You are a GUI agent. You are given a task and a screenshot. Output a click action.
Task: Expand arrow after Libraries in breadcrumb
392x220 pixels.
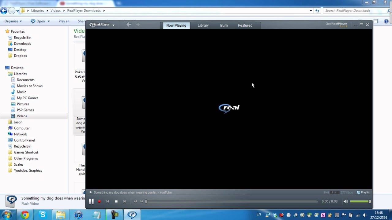pyautogui.click(x=47, y=11)
